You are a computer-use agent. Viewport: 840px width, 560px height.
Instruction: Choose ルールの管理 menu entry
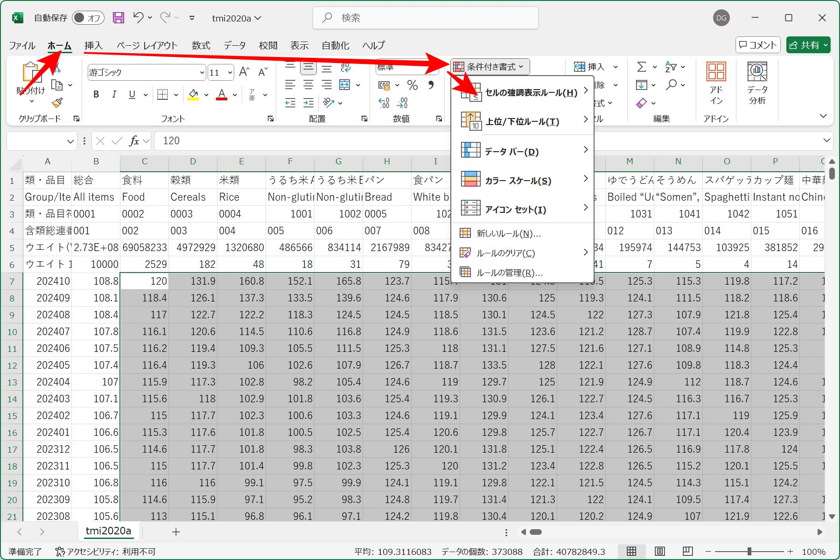click(x=523, y=273)
